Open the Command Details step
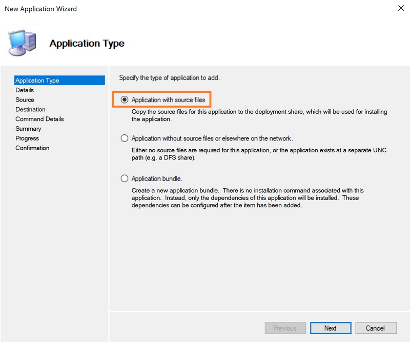410x342 pixels. 39,119
